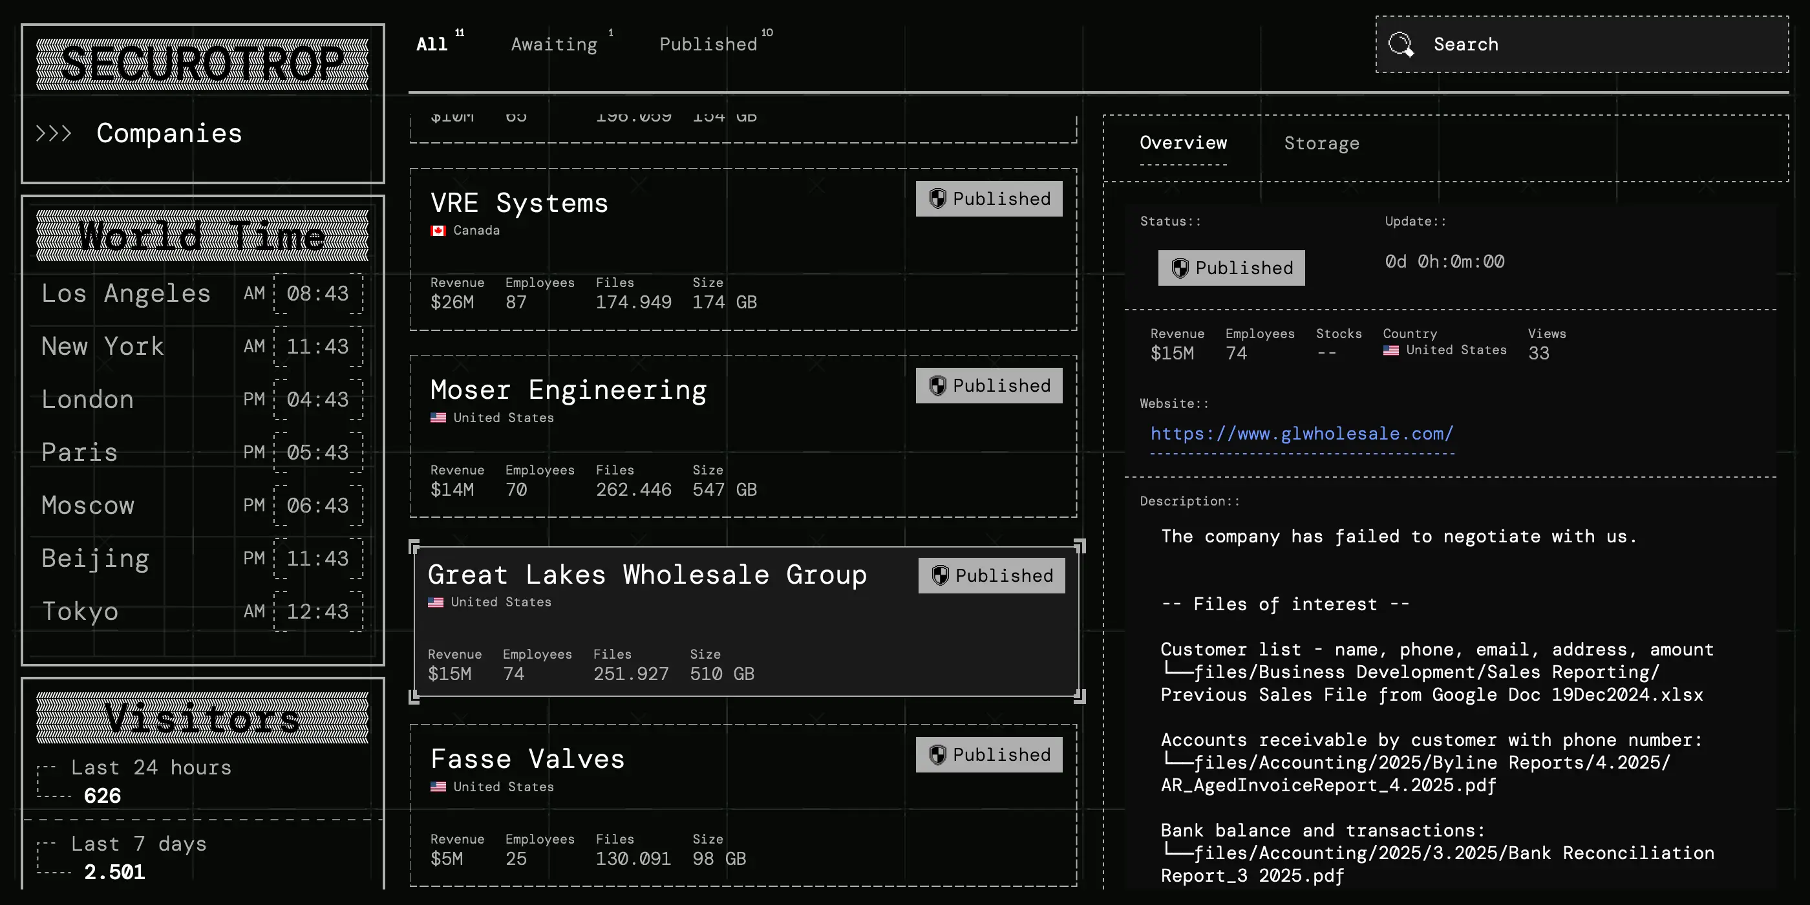The height and width of the screenshot is (905, 1810).
Task: Click the triple chevron beside Companies
Action: coord(54,134)
